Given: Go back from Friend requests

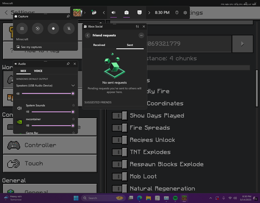Looking at the screenshot, I should (88, 35).
